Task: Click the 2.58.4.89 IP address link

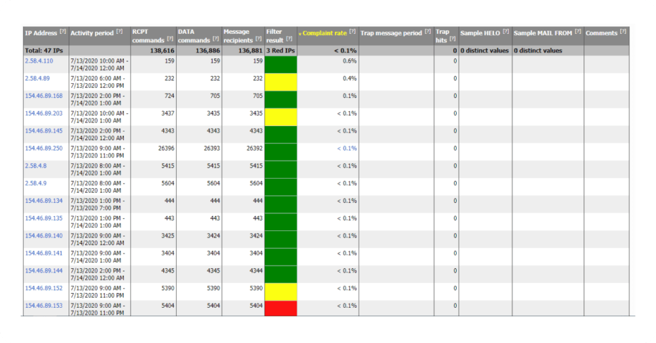Action: point(37,78)
